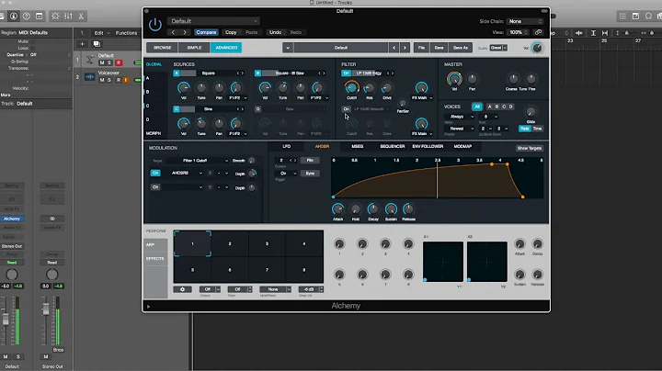Open the Logic list editors icon
Viewport: 662px width, 371px height.
622,16
